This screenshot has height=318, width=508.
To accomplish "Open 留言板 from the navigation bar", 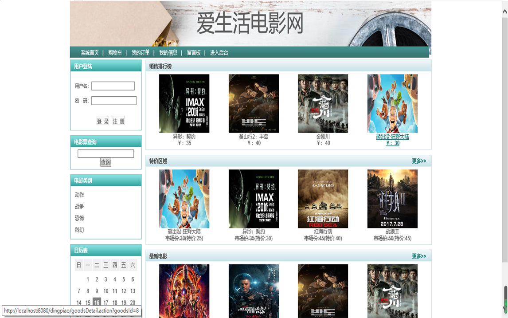I will 194,53.
